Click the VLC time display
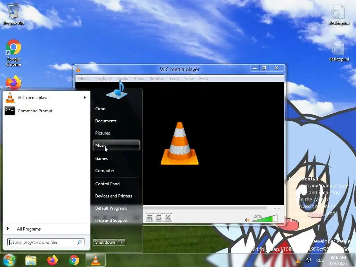356x267 pixels. pos(277,209)
